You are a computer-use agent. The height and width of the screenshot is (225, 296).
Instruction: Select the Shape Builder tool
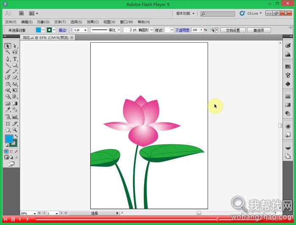click(8, 96)
